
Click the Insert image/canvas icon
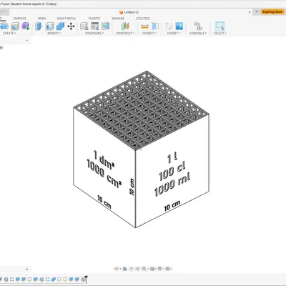point(179,26)
